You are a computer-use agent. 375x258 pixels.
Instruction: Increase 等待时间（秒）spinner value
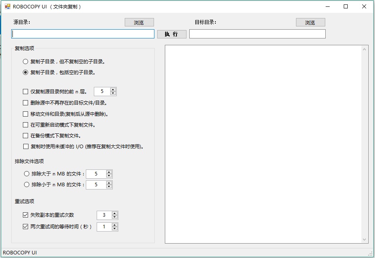point(115,225)
